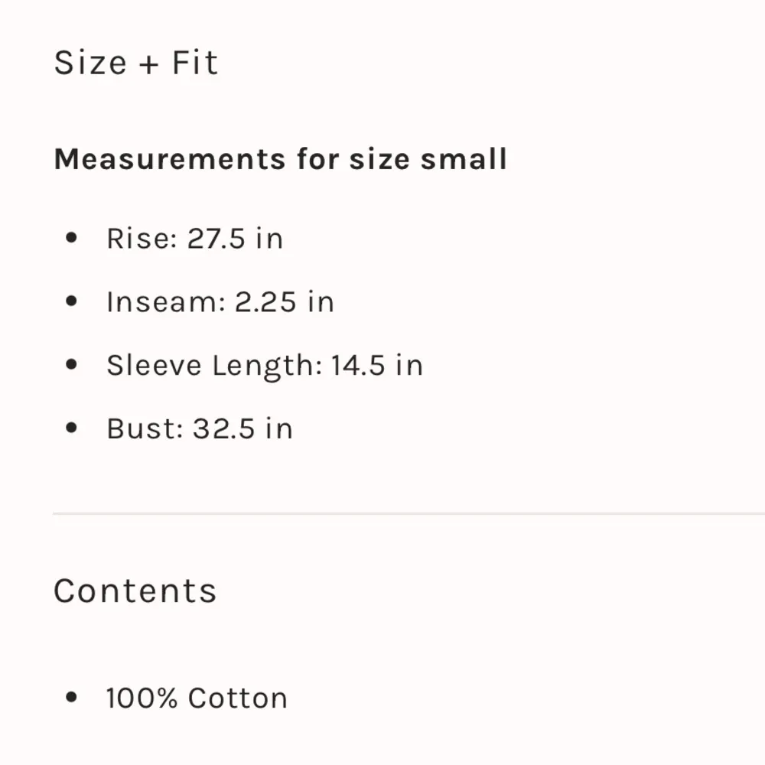Click the Rise label
The image size is (765, 765).
(x=141, y=239)
